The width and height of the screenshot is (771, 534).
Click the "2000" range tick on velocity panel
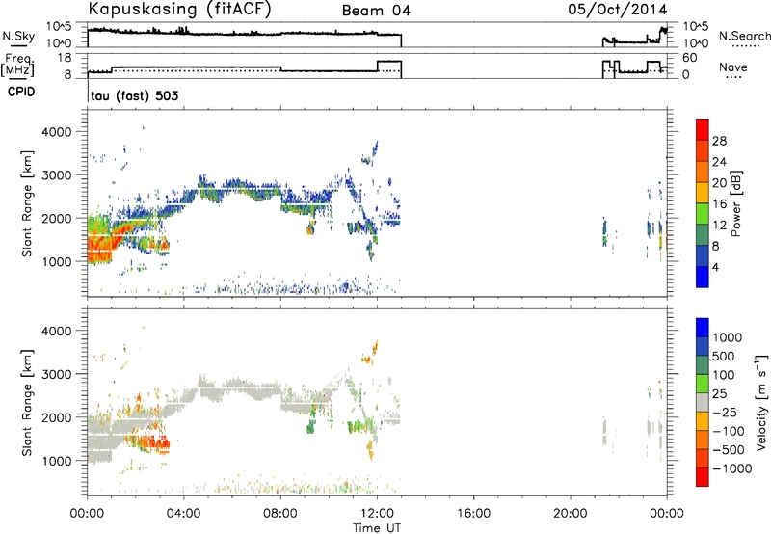(x=56, y=417)
